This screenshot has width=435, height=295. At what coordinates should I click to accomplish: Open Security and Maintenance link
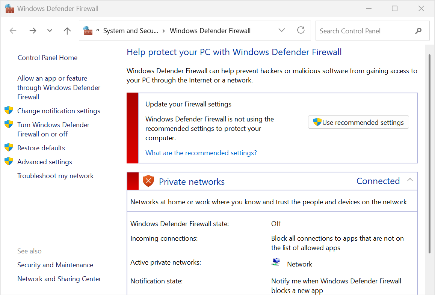(55, 265)
